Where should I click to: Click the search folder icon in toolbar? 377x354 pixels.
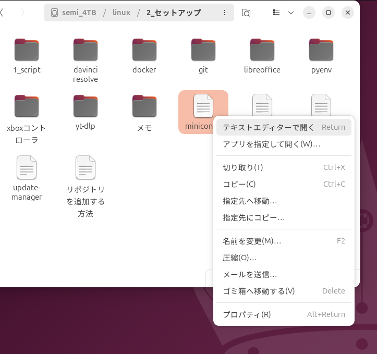[x=246, y=13]
